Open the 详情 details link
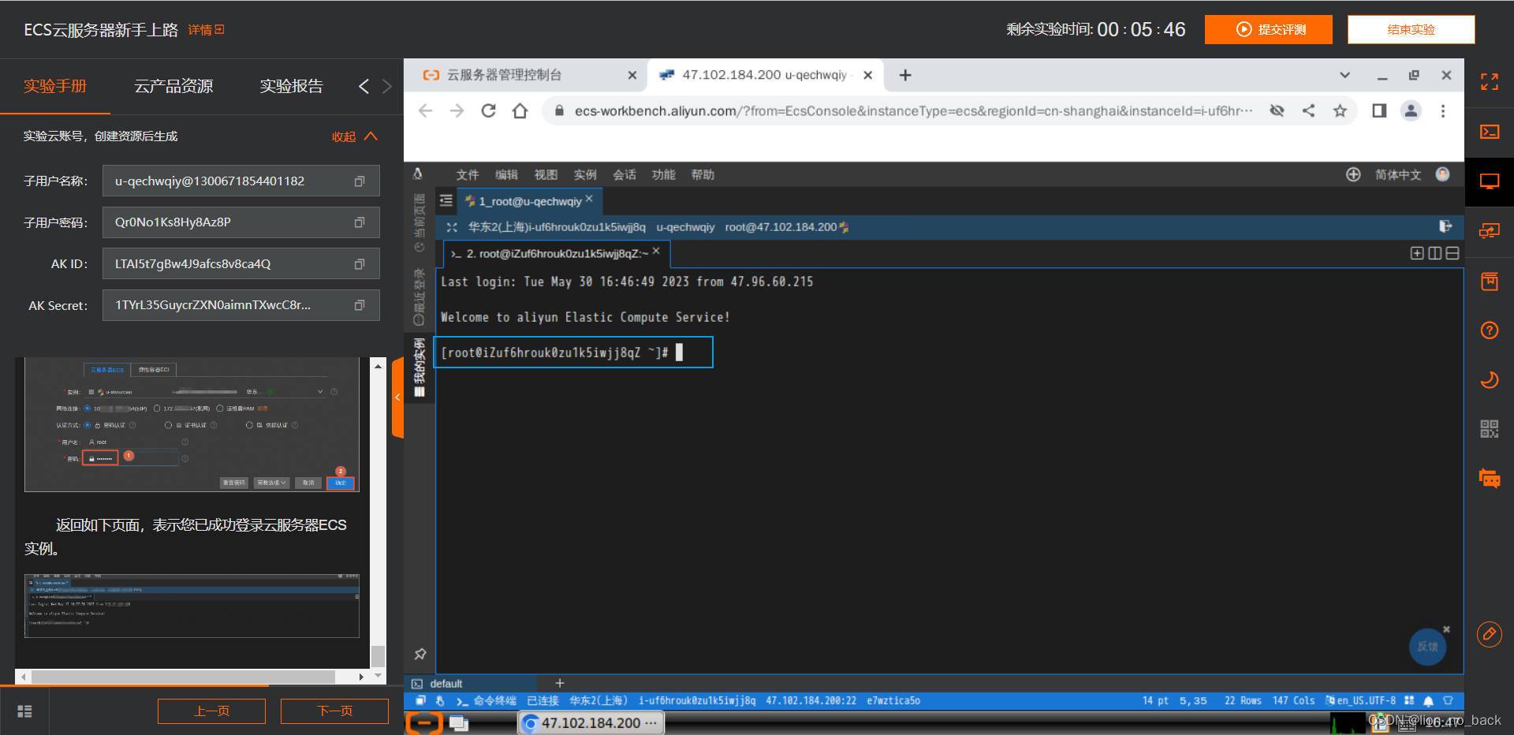Viewport: 1514px width, 735px height. [x=207, y=30]
